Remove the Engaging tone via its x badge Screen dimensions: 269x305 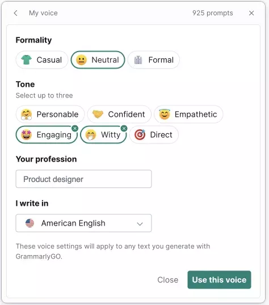pos(75,128)
